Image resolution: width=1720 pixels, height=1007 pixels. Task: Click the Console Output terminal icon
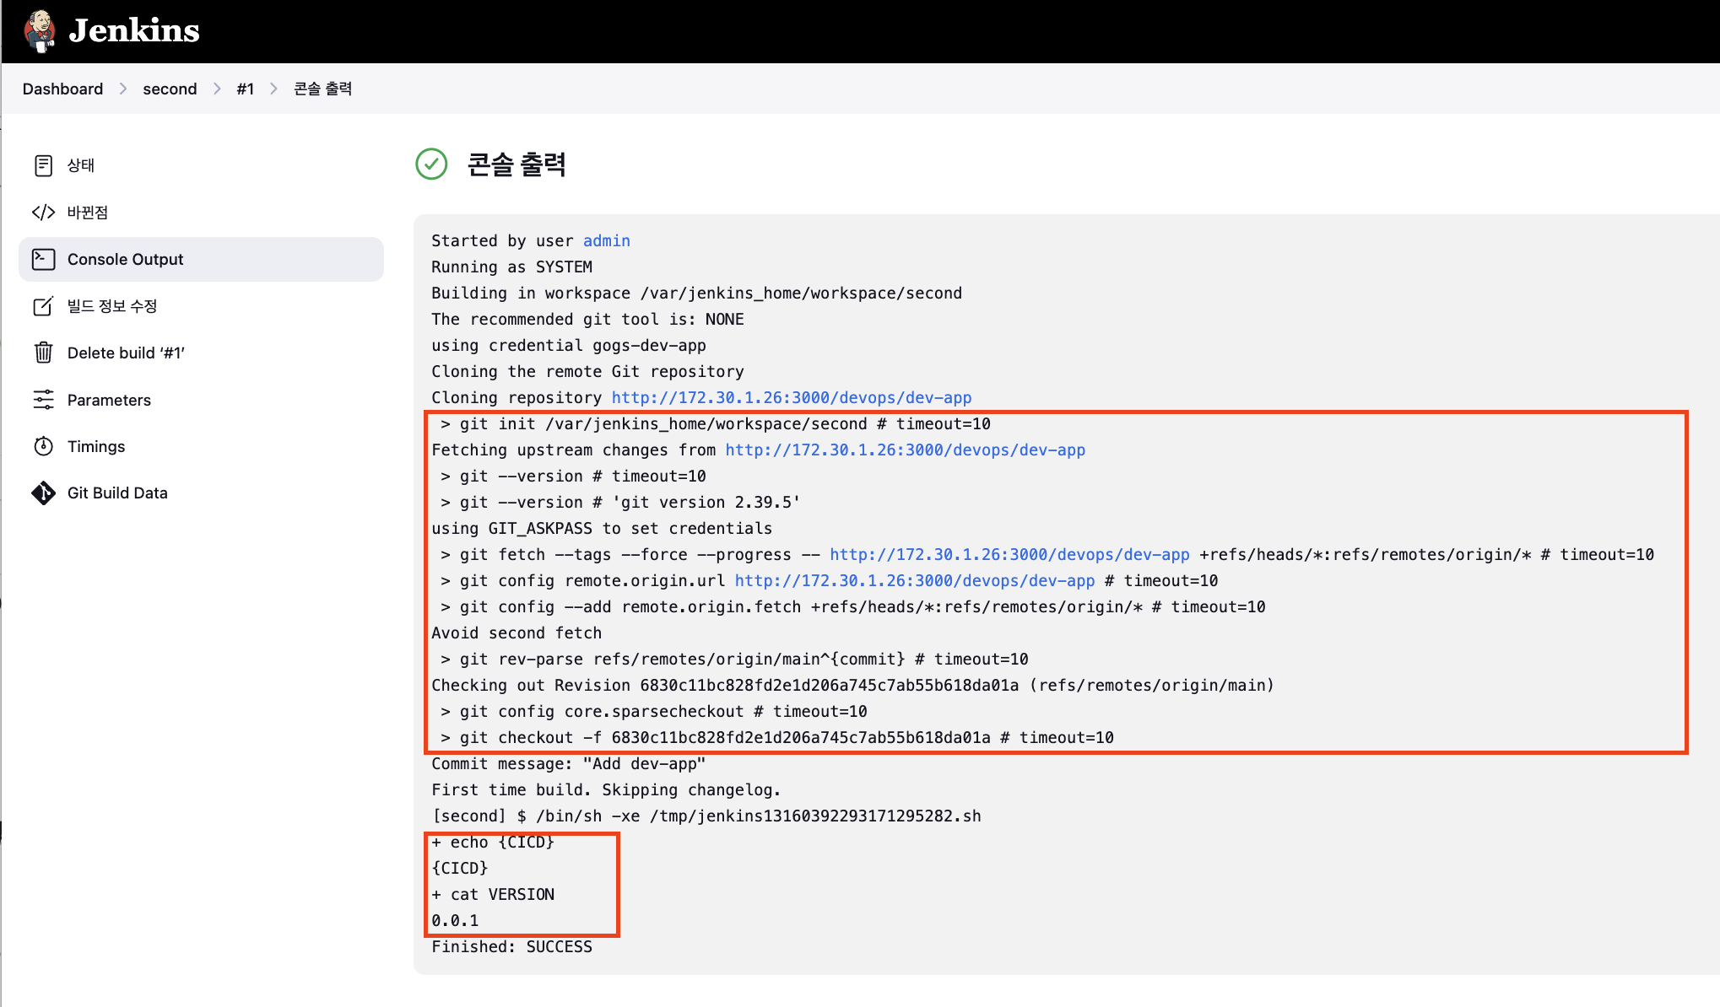click(x=43, y=259)
